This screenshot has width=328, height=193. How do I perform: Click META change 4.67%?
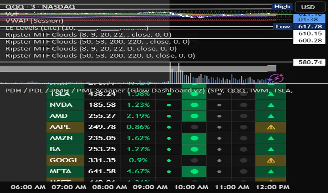138,171
